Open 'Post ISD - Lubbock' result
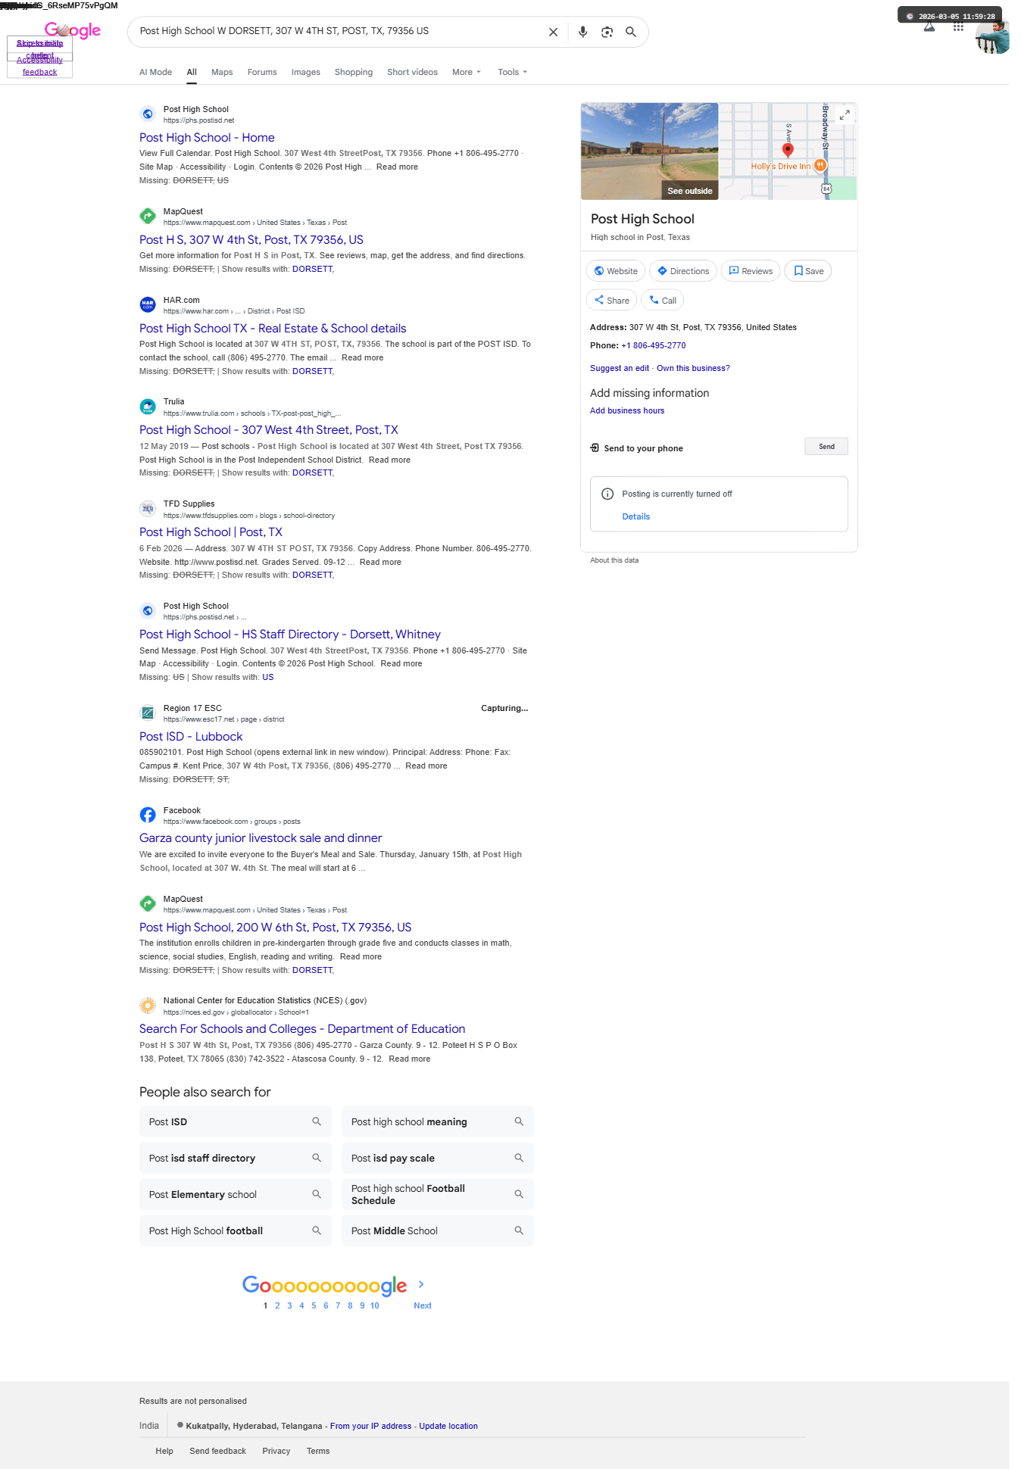Screen dimensions: 1021x1469 click(x=191, y=737)
